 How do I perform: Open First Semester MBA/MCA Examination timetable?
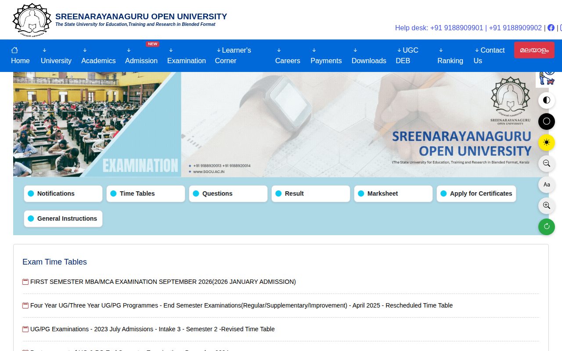(x=163, y=282)
